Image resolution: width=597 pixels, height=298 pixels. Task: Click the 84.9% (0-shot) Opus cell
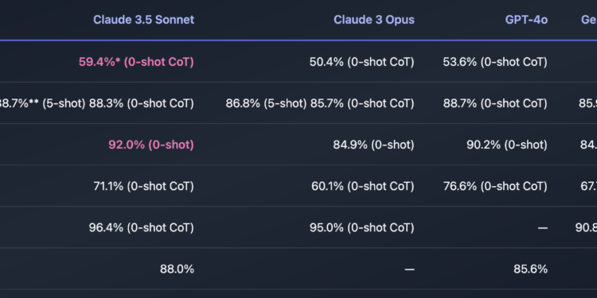coord(373,145)
